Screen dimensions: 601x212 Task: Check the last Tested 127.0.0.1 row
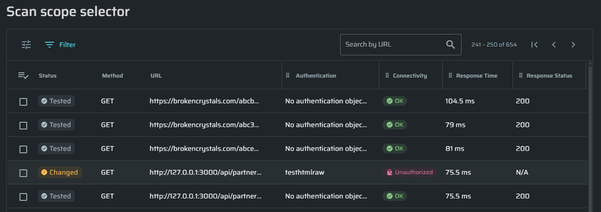tap(23, 197)
